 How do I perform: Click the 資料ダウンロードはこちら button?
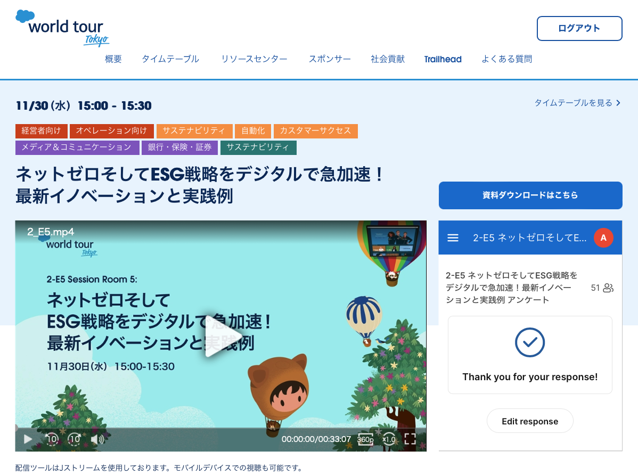(530, 195)
